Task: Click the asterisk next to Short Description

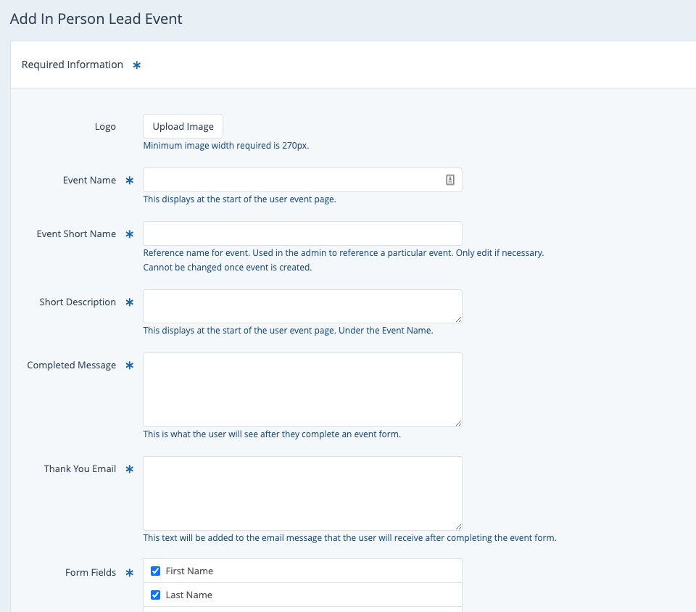Action: (130, 302)
